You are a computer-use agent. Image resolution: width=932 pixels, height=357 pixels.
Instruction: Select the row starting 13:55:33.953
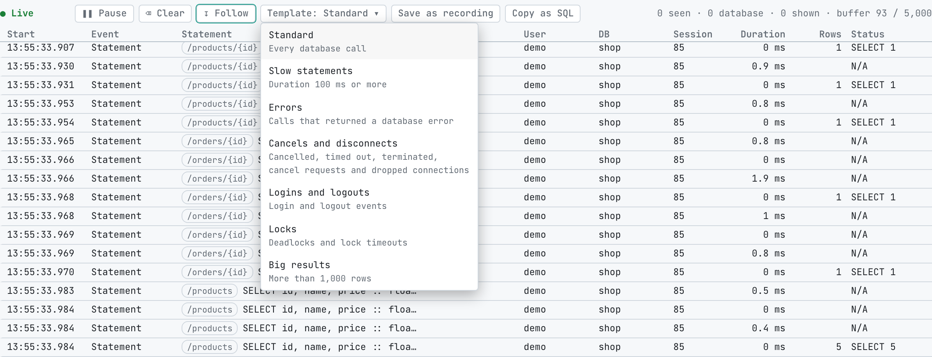pyautogui.click(x=466, y=104)
